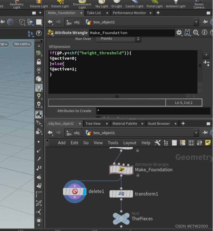Add an Ambient Light from shelf
Screen dimensions: 213x231
176,4
